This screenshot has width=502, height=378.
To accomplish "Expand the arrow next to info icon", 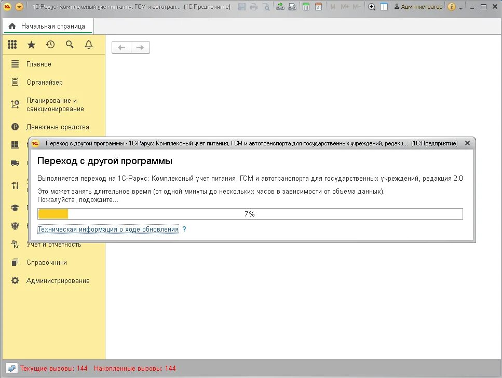I will click(x=460, y=8).
